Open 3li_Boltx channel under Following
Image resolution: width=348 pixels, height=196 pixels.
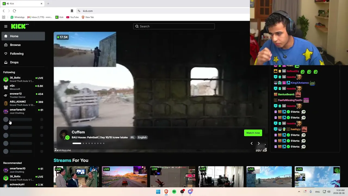[23, 79]
